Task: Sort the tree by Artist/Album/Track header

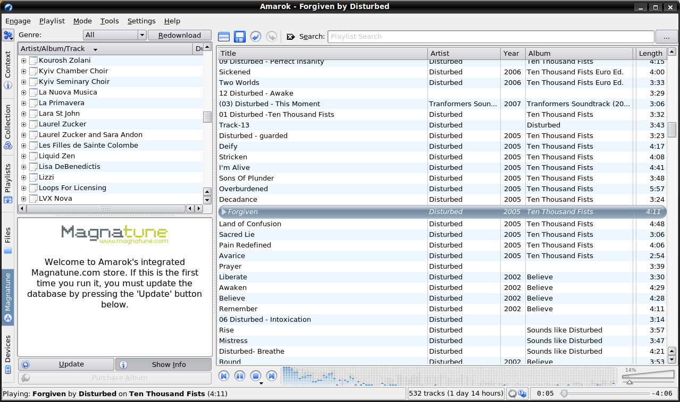Action: pyautogui.click(x=105, y=49)
